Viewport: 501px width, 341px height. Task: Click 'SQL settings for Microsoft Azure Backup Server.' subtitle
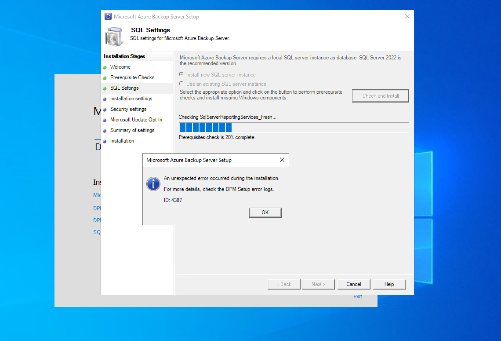[180, 38]
